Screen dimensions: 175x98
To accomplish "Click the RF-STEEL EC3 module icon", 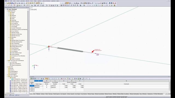I will pos(11,84).
